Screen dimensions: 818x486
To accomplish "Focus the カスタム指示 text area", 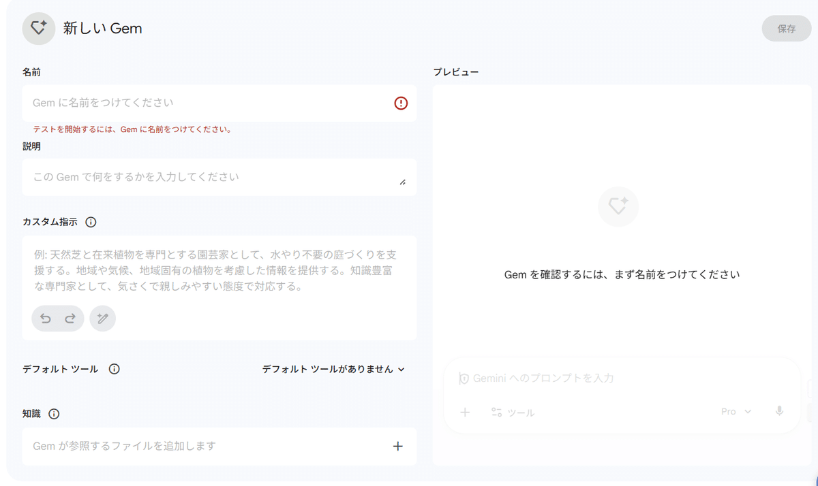I will point(219,271).
